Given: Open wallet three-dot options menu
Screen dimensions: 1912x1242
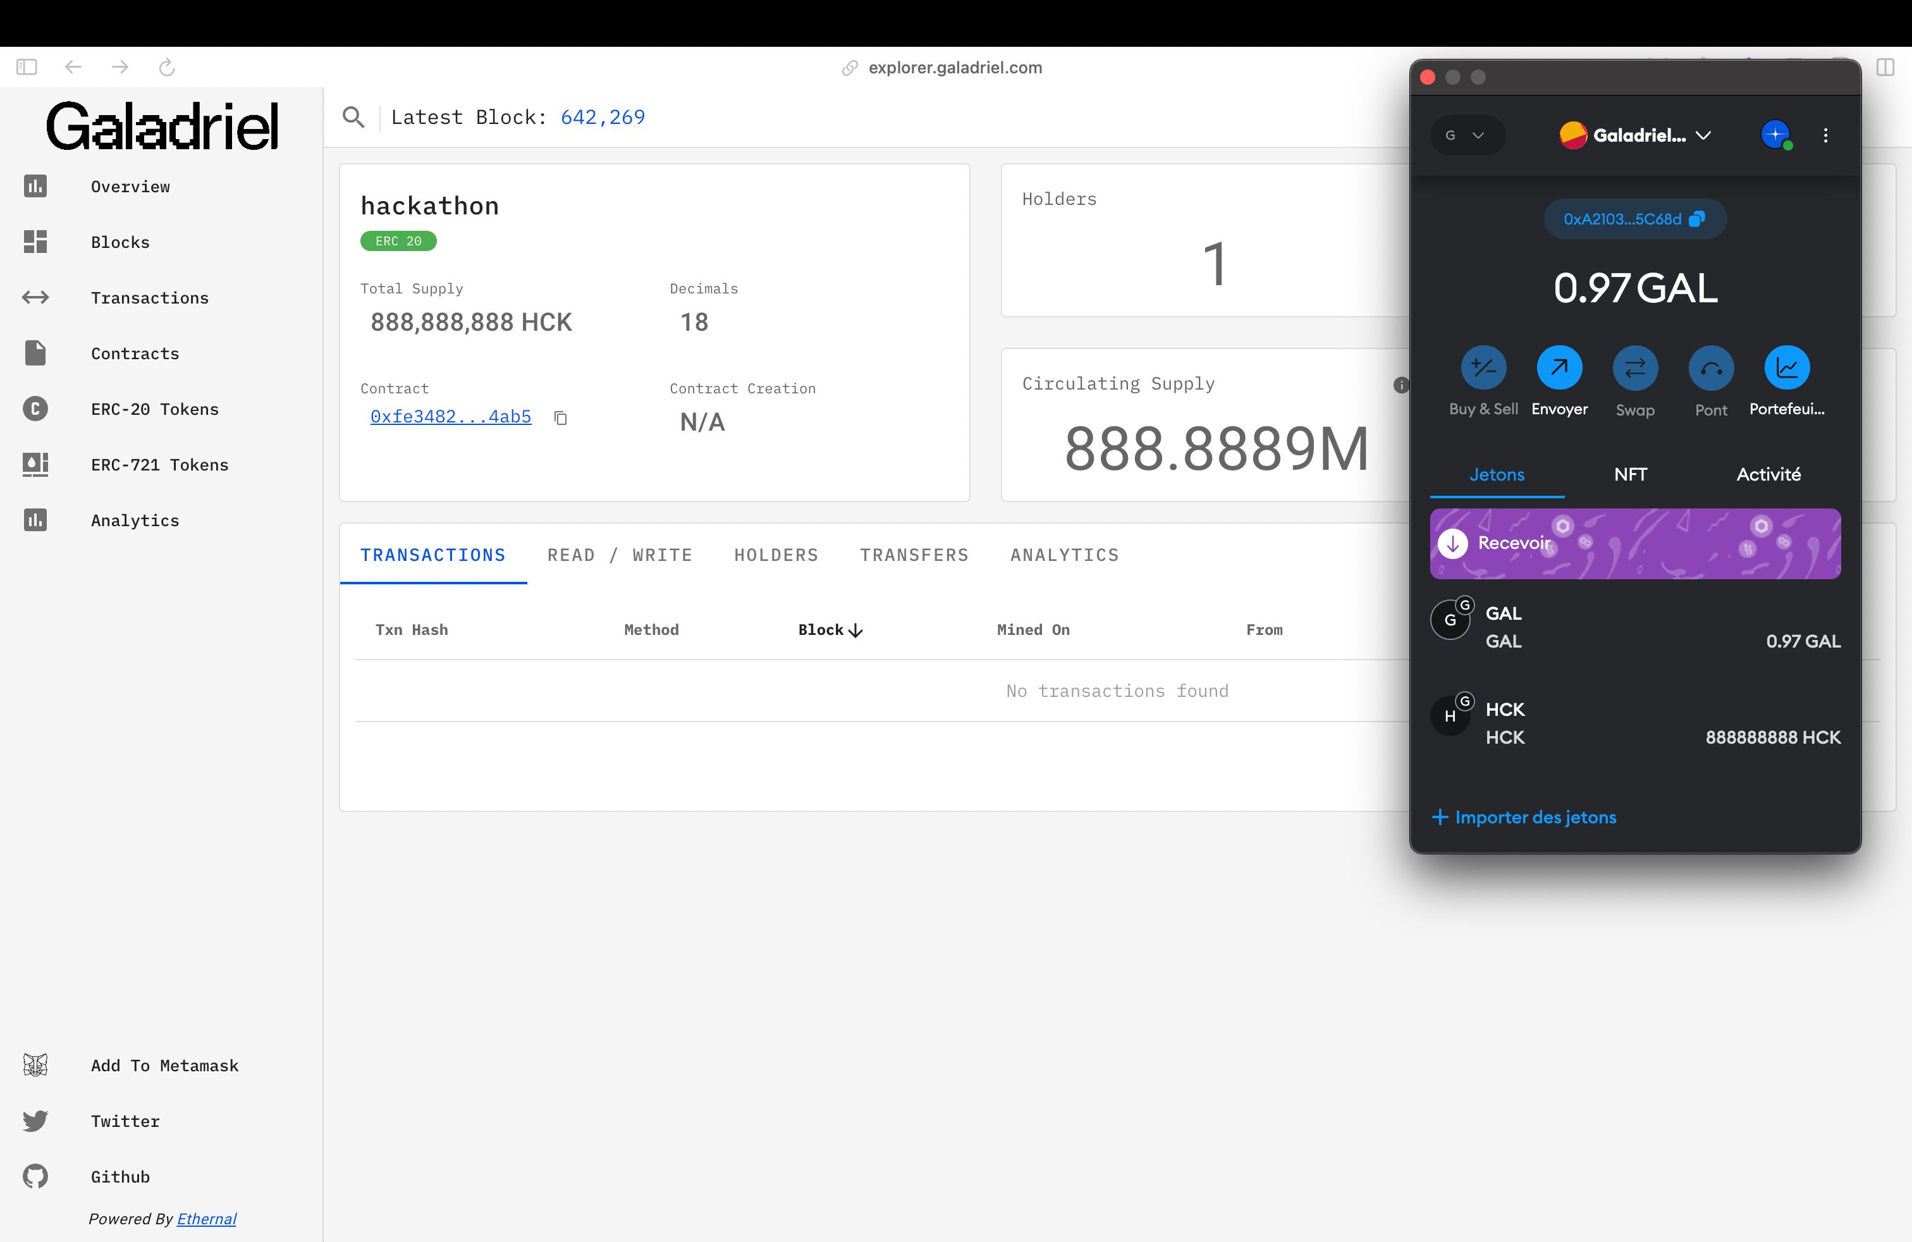Looking at the screenshot, I should 1825,135.
